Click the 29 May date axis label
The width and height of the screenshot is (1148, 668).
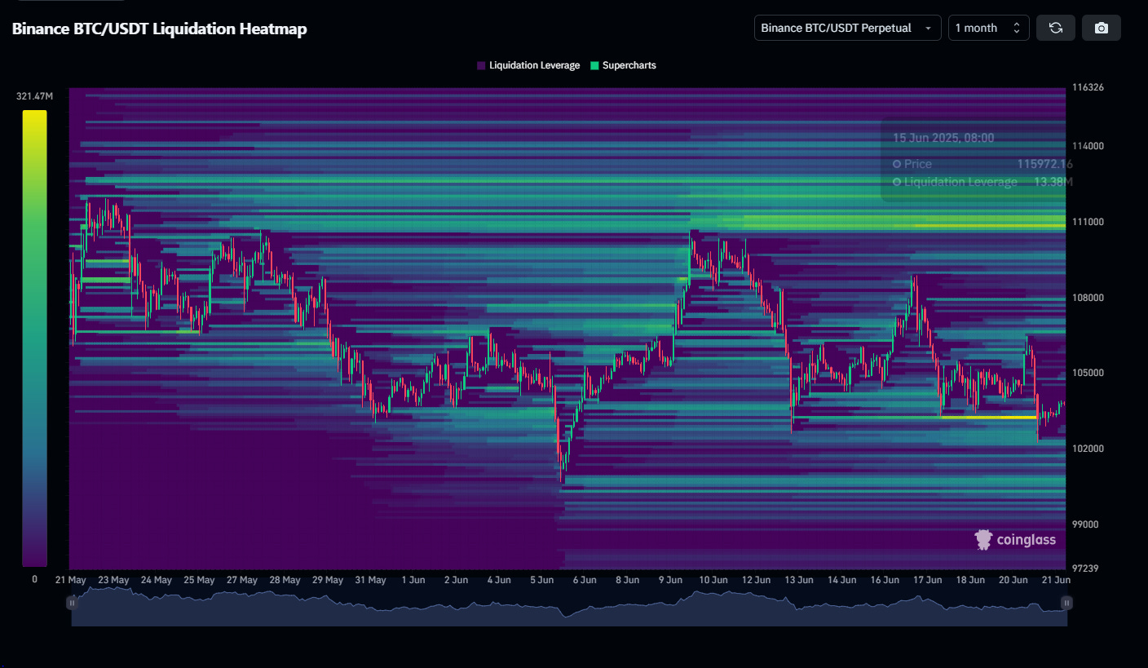coord(328,580)
